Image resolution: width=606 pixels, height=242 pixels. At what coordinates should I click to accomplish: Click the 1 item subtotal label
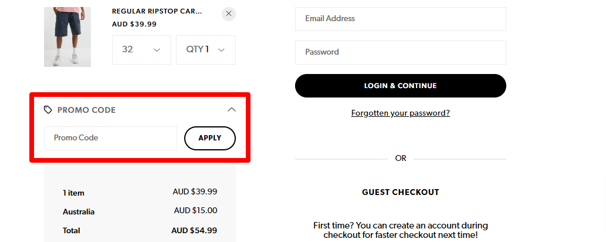74,192
